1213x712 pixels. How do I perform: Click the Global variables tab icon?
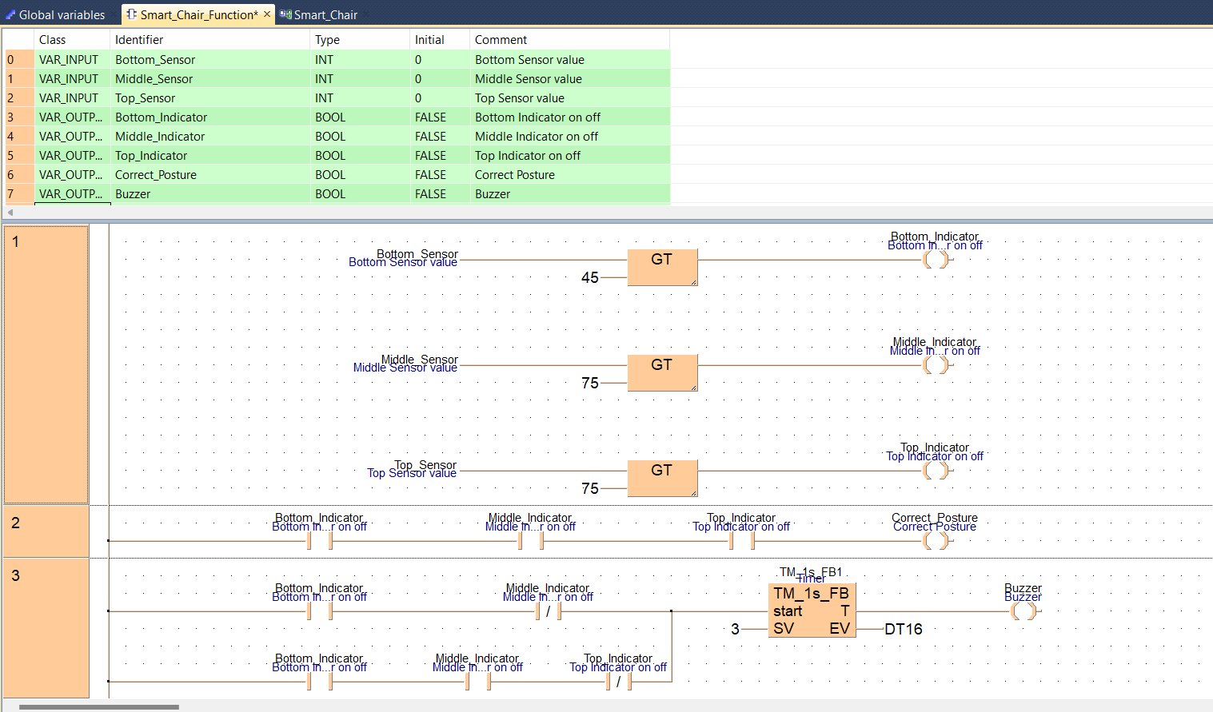[10, 14]
